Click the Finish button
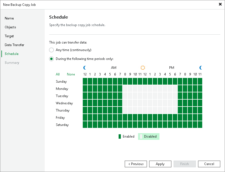The height and width of the screenshot is (172, 225). point(184,164)
